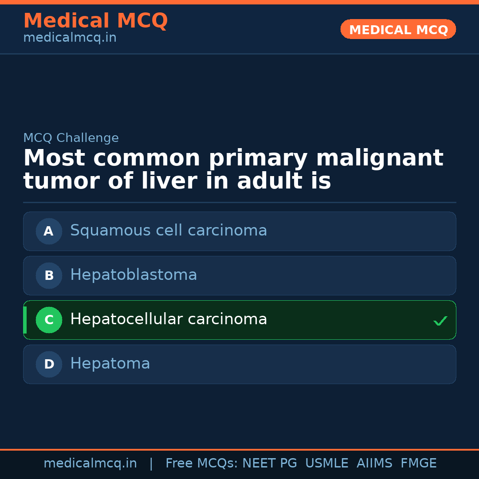Click the FMGE footer text
The image size is (479, 479).
(x=419, y=463)
